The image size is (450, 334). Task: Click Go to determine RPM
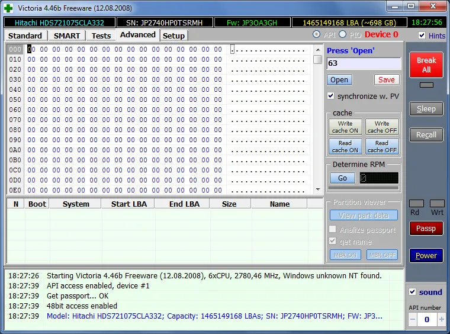342,178
